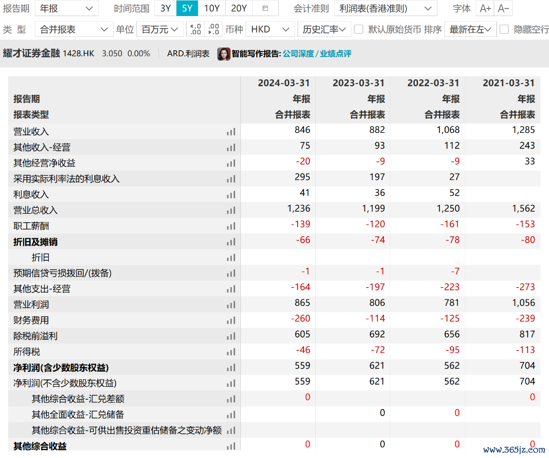Click 2023-03-31 column header
549x458 pixels.
coord(359,83)
